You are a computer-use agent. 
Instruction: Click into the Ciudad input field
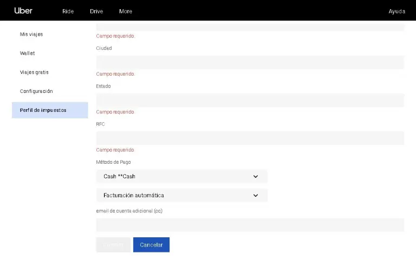click(x=250, y=62)
